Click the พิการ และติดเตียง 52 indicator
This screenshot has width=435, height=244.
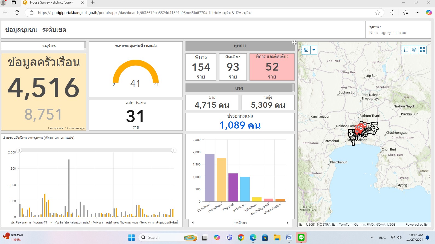click(272, 67)
